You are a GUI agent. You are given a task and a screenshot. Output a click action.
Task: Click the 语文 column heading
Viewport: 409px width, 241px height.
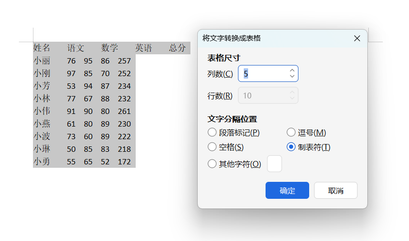(x=76, y=48)
